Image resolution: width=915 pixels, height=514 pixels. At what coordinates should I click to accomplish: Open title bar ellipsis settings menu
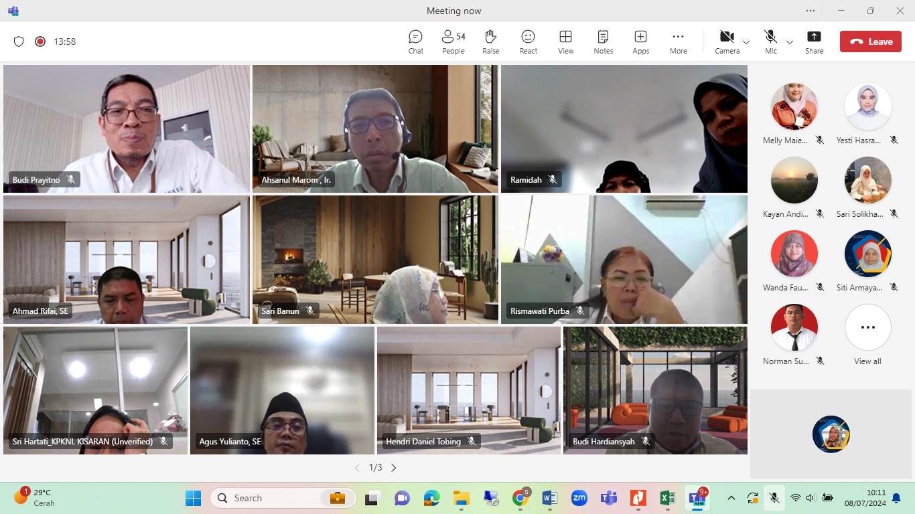(811, 11)
